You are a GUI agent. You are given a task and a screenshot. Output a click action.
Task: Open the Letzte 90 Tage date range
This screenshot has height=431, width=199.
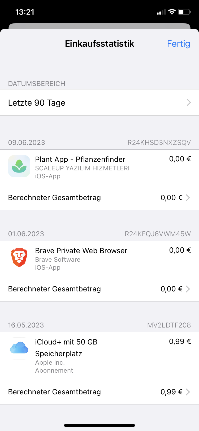99,103
